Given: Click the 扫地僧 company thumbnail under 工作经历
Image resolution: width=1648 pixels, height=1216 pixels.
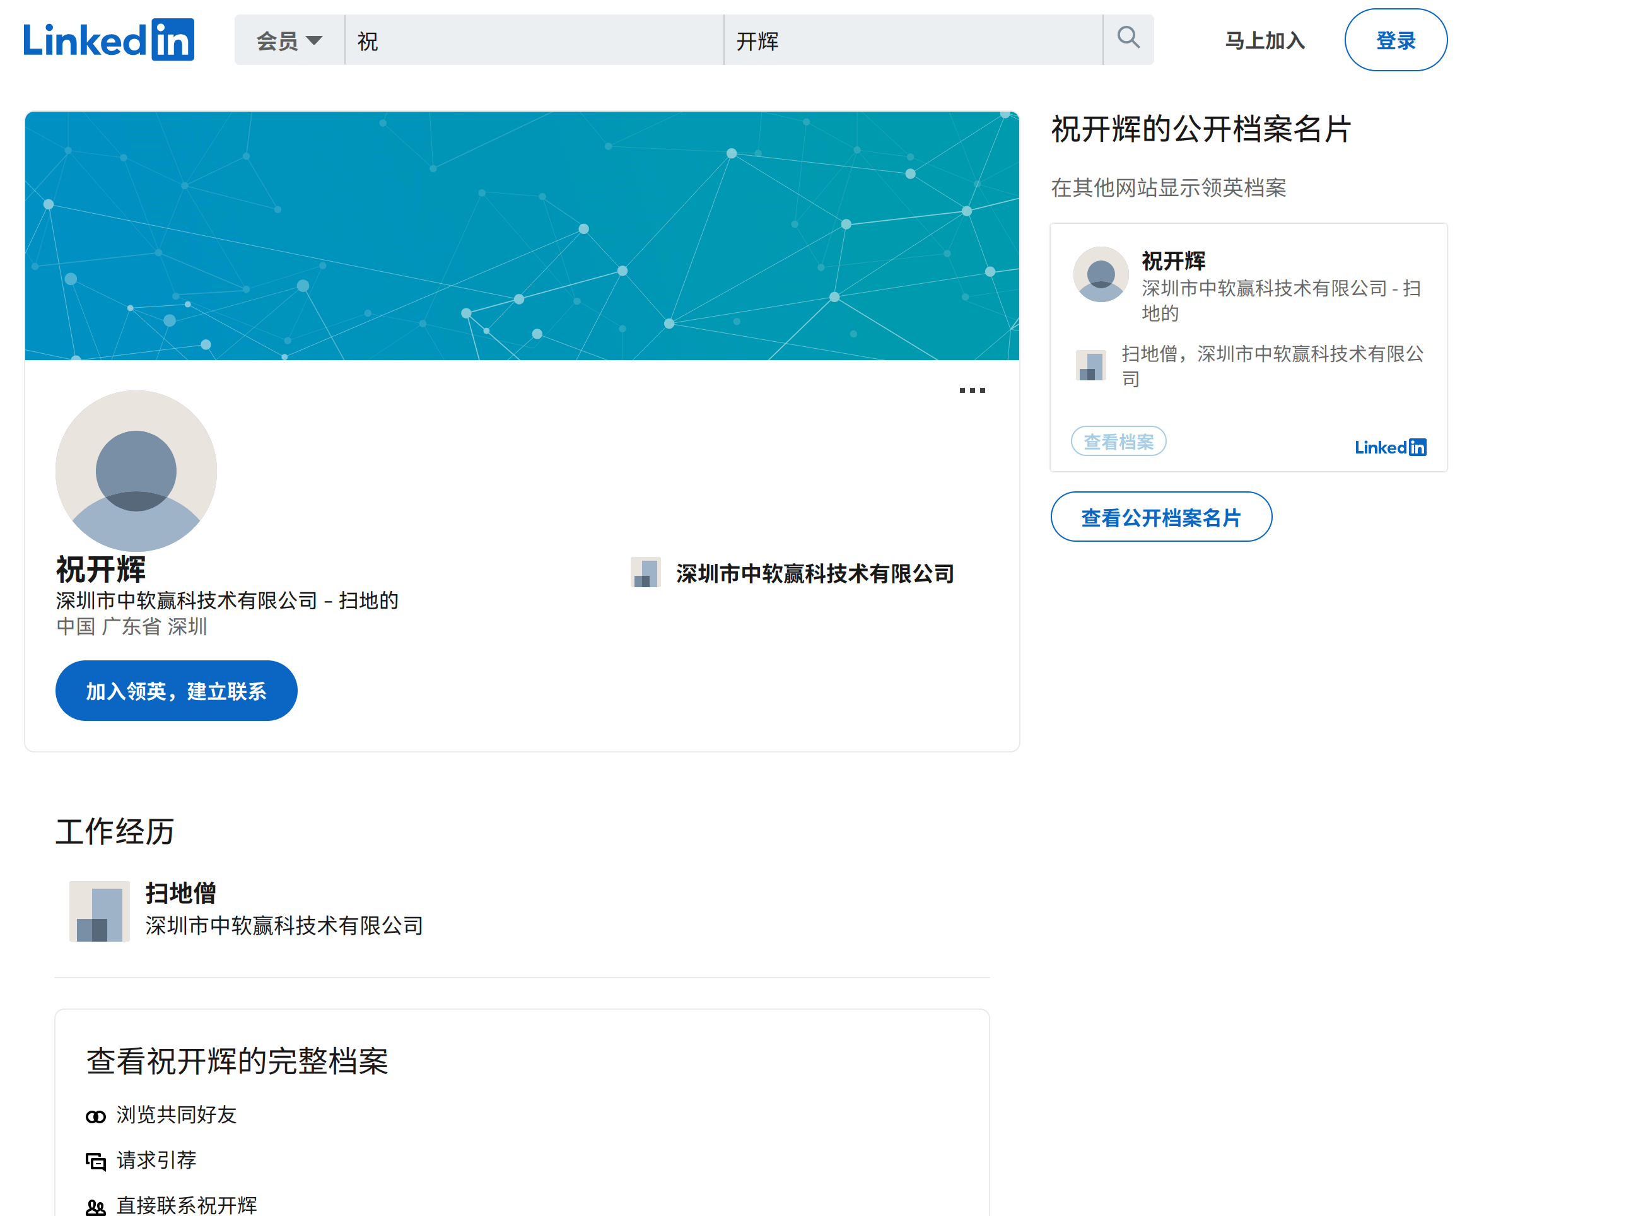Looking at the screenshot, I should pyautogui.click(x=98, y=911).
